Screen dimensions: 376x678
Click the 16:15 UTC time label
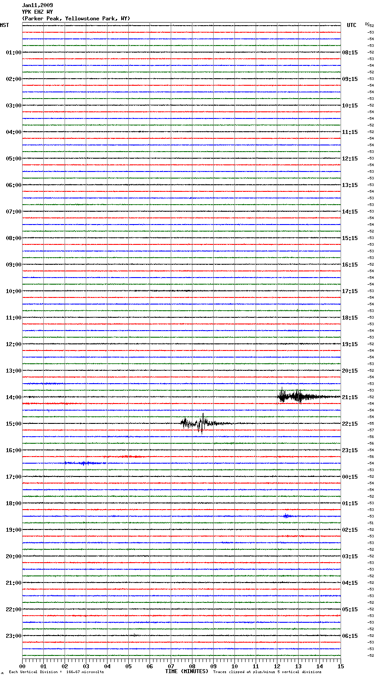pos(350,265)
